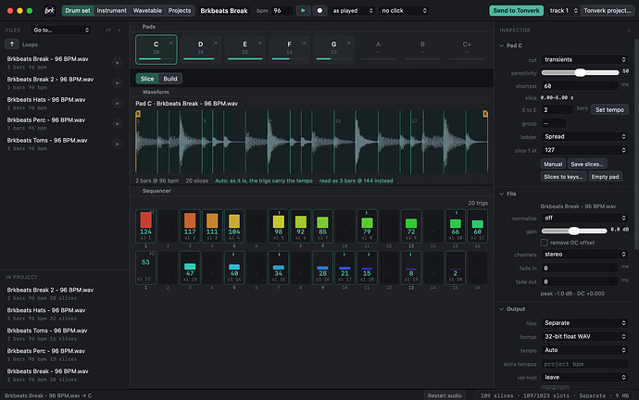Adjust the gain slider
The width and height of the screenshot is (639, 400).
coord(574,231)
